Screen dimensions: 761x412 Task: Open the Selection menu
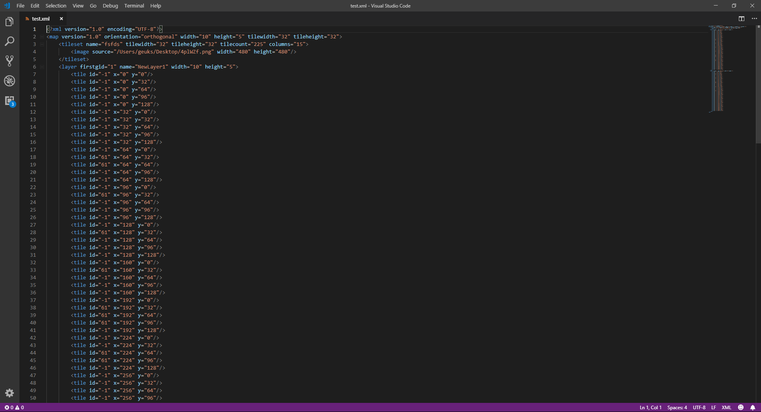coord(55,6)
